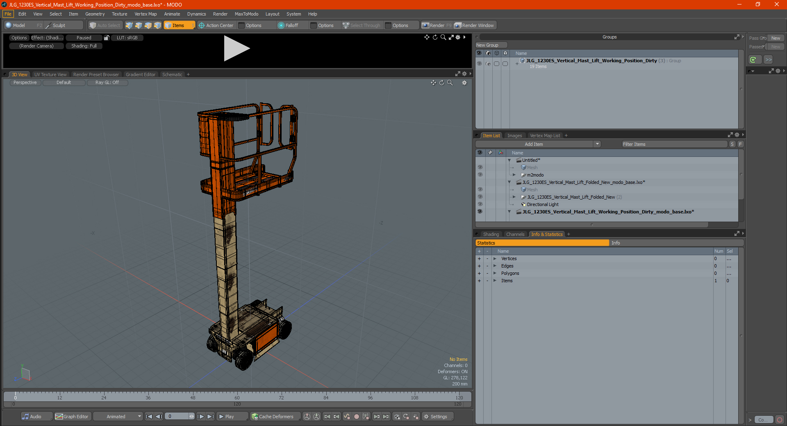Jump to the first frame

pos(149,417)
